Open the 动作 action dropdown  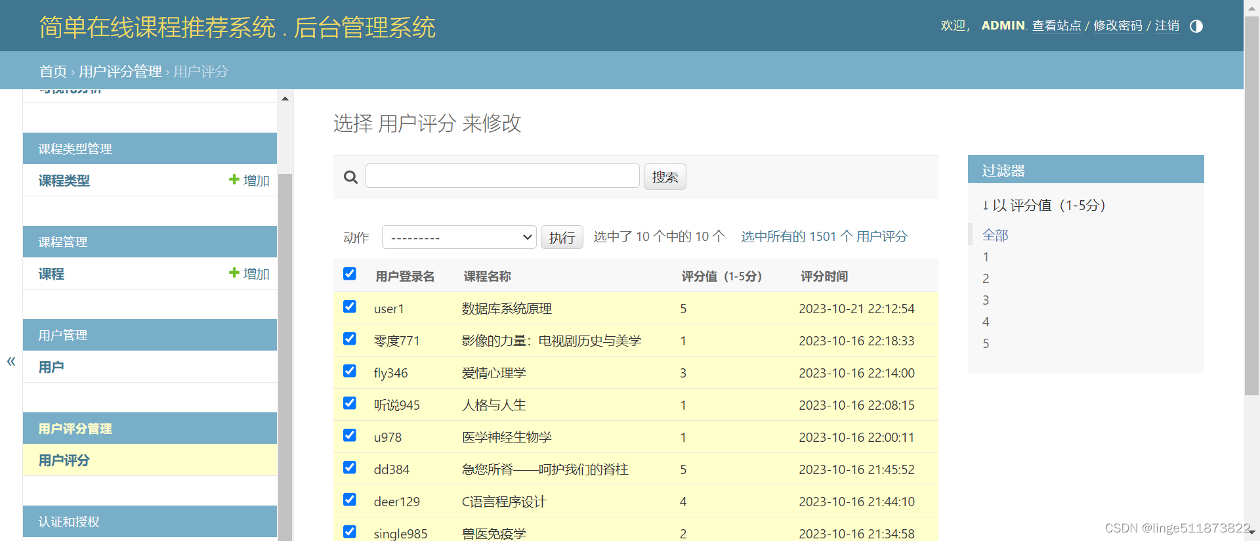click(459, 237)
